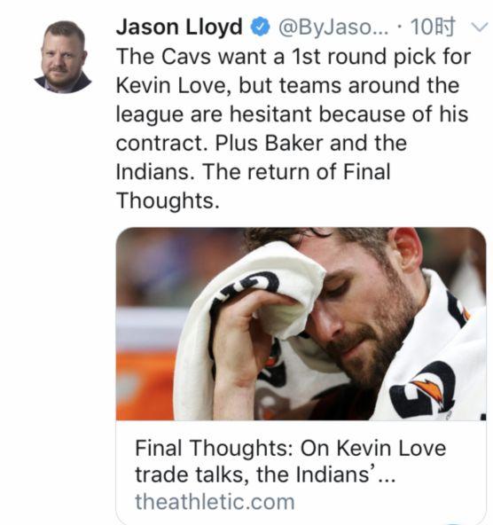Tap the word 'Thoughts.' ending the tweet

tap(168, 201)
